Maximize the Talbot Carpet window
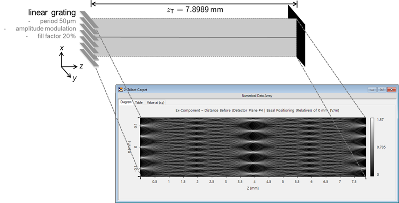Image resolution: width=399 pixels, height=203 pixels. 381,89
